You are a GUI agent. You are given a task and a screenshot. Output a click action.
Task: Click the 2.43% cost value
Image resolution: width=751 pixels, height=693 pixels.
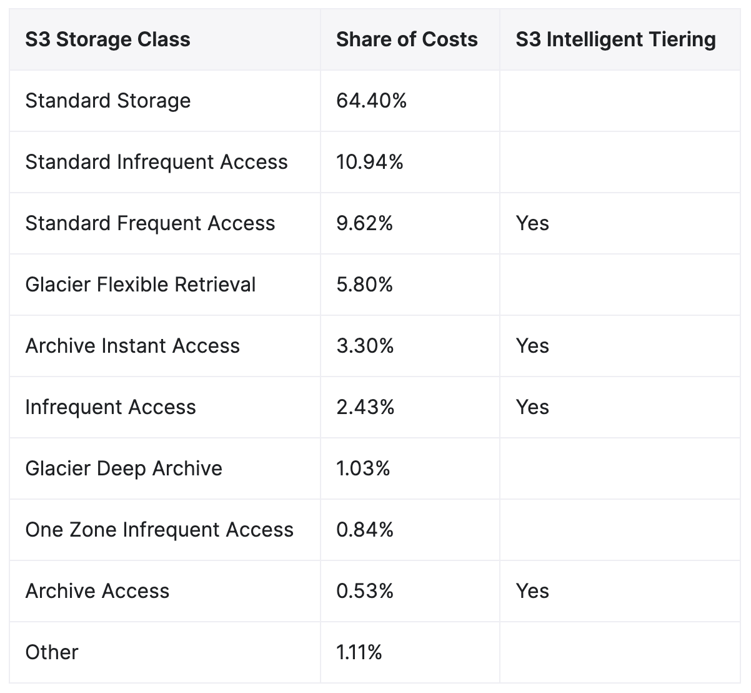(x=365, y=407)
